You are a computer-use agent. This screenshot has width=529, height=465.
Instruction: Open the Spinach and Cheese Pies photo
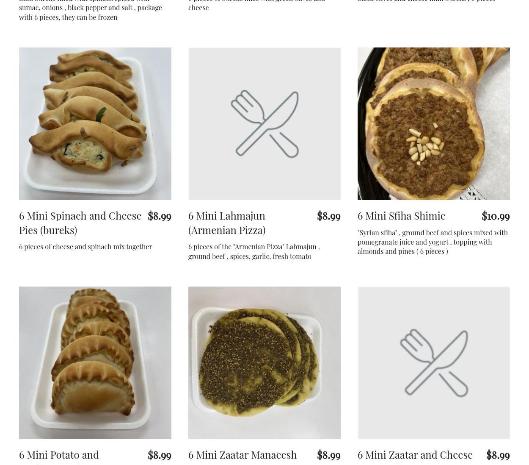(x=95, y=124)
